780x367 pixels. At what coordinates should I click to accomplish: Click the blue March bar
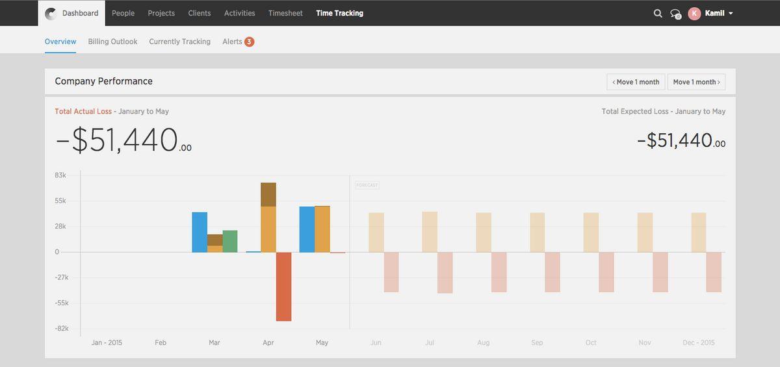[x=200, y=232]
